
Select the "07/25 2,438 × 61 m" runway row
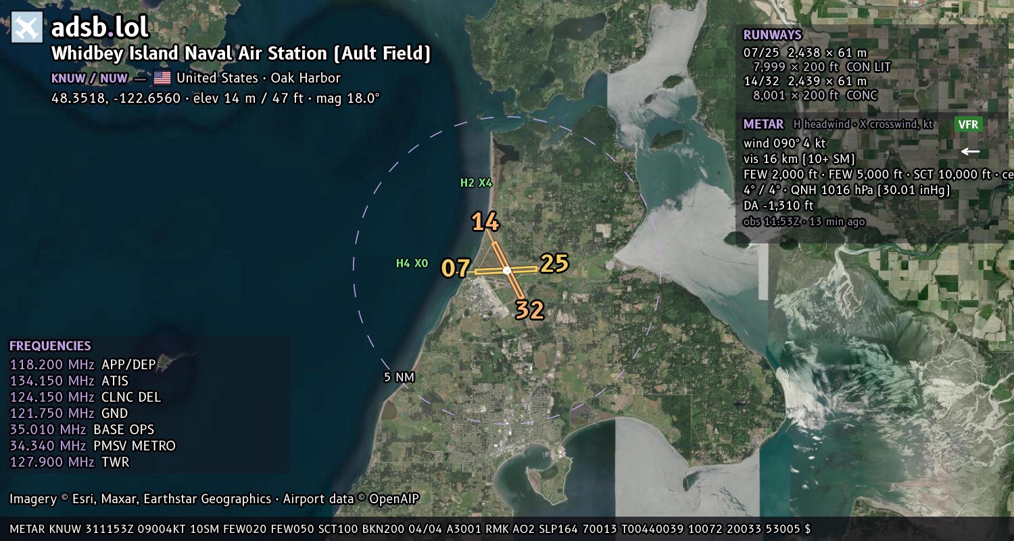click(x=805, y=53)
